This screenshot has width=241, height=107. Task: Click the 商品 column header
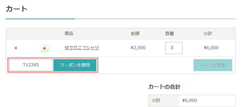pos(69,34)
